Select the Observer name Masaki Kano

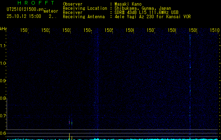pyautogui.click(x=128, y=4)
